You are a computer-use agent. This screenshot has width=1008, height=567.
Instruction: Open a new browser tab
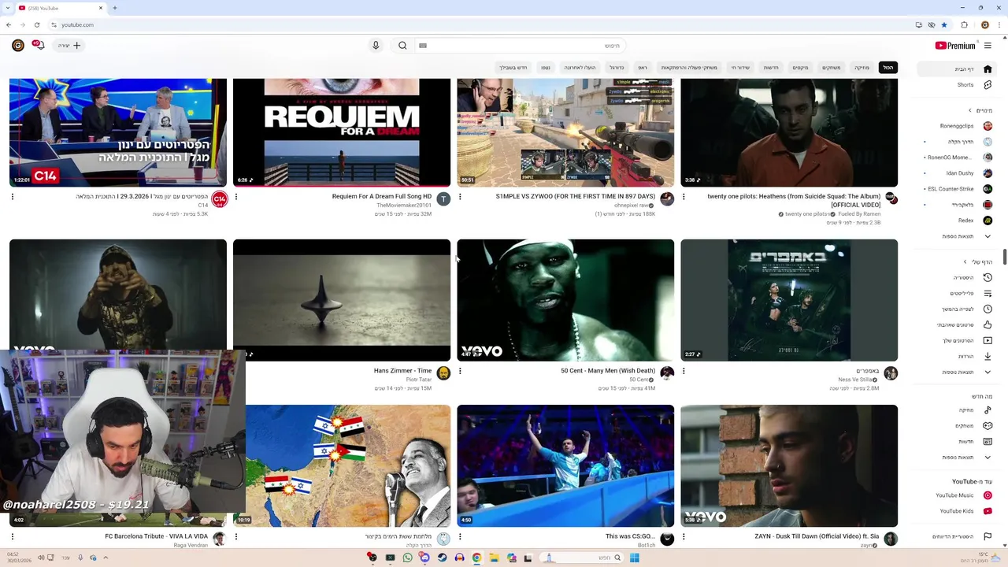tap(115, 8)
